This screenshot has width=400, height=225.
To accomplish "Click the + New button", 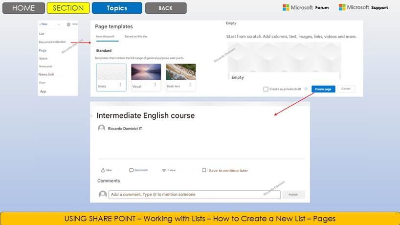I will tap(44, 24).
